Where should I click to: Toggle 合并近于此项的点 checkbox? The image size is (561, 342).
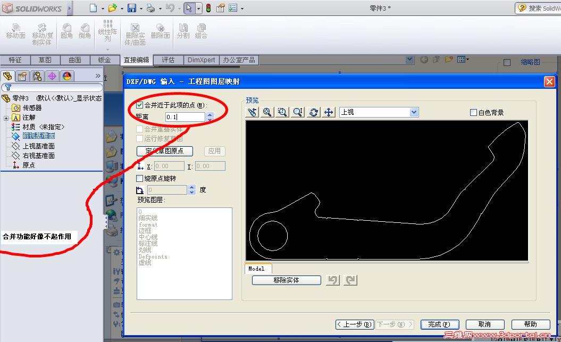pos(140,105)
